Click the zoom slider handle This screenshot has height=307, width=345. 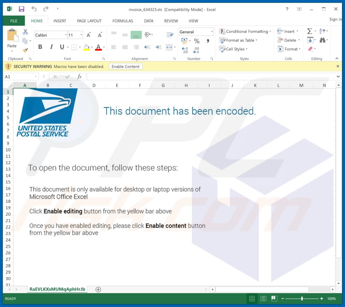pyautogui.click(x=302, y=298)
